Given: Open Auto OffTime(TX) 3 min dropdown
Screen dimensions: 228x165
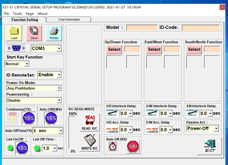Looking at the screenshot, I should click(x=60, y=131).
